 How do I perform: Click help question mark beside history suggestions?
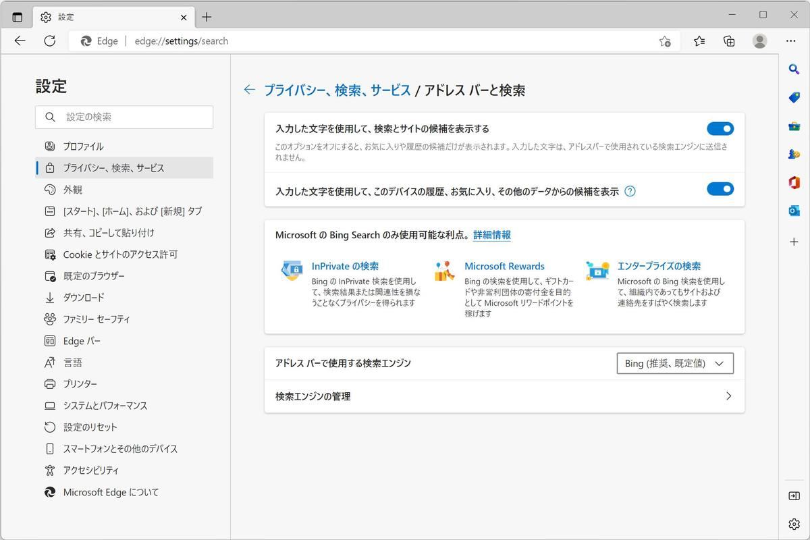point(630,191)
